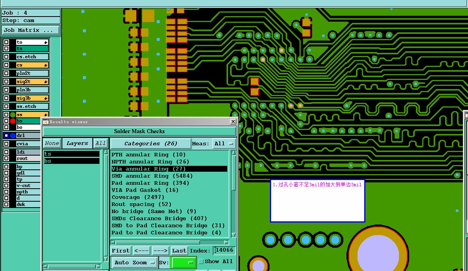
Task: Click the Results viewer window title icon
Action: 46,122
